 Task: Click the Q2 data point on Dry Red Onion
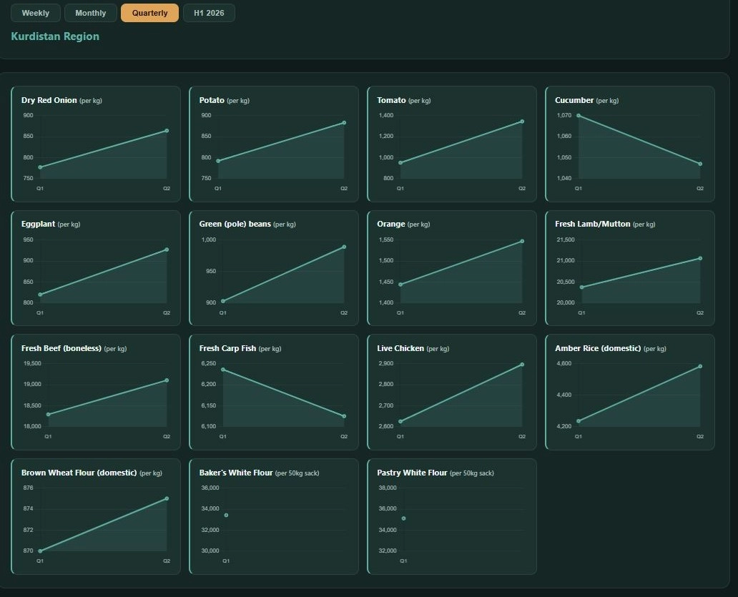tap(167, 131)
